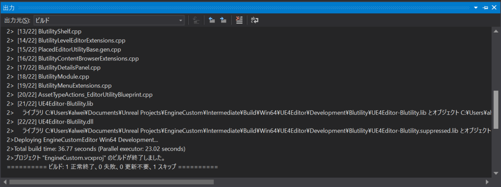
Task: Click the line BlutilityLevelEditorExtensions.cpp
Action: pyautogui.click(x=66, y=41)
